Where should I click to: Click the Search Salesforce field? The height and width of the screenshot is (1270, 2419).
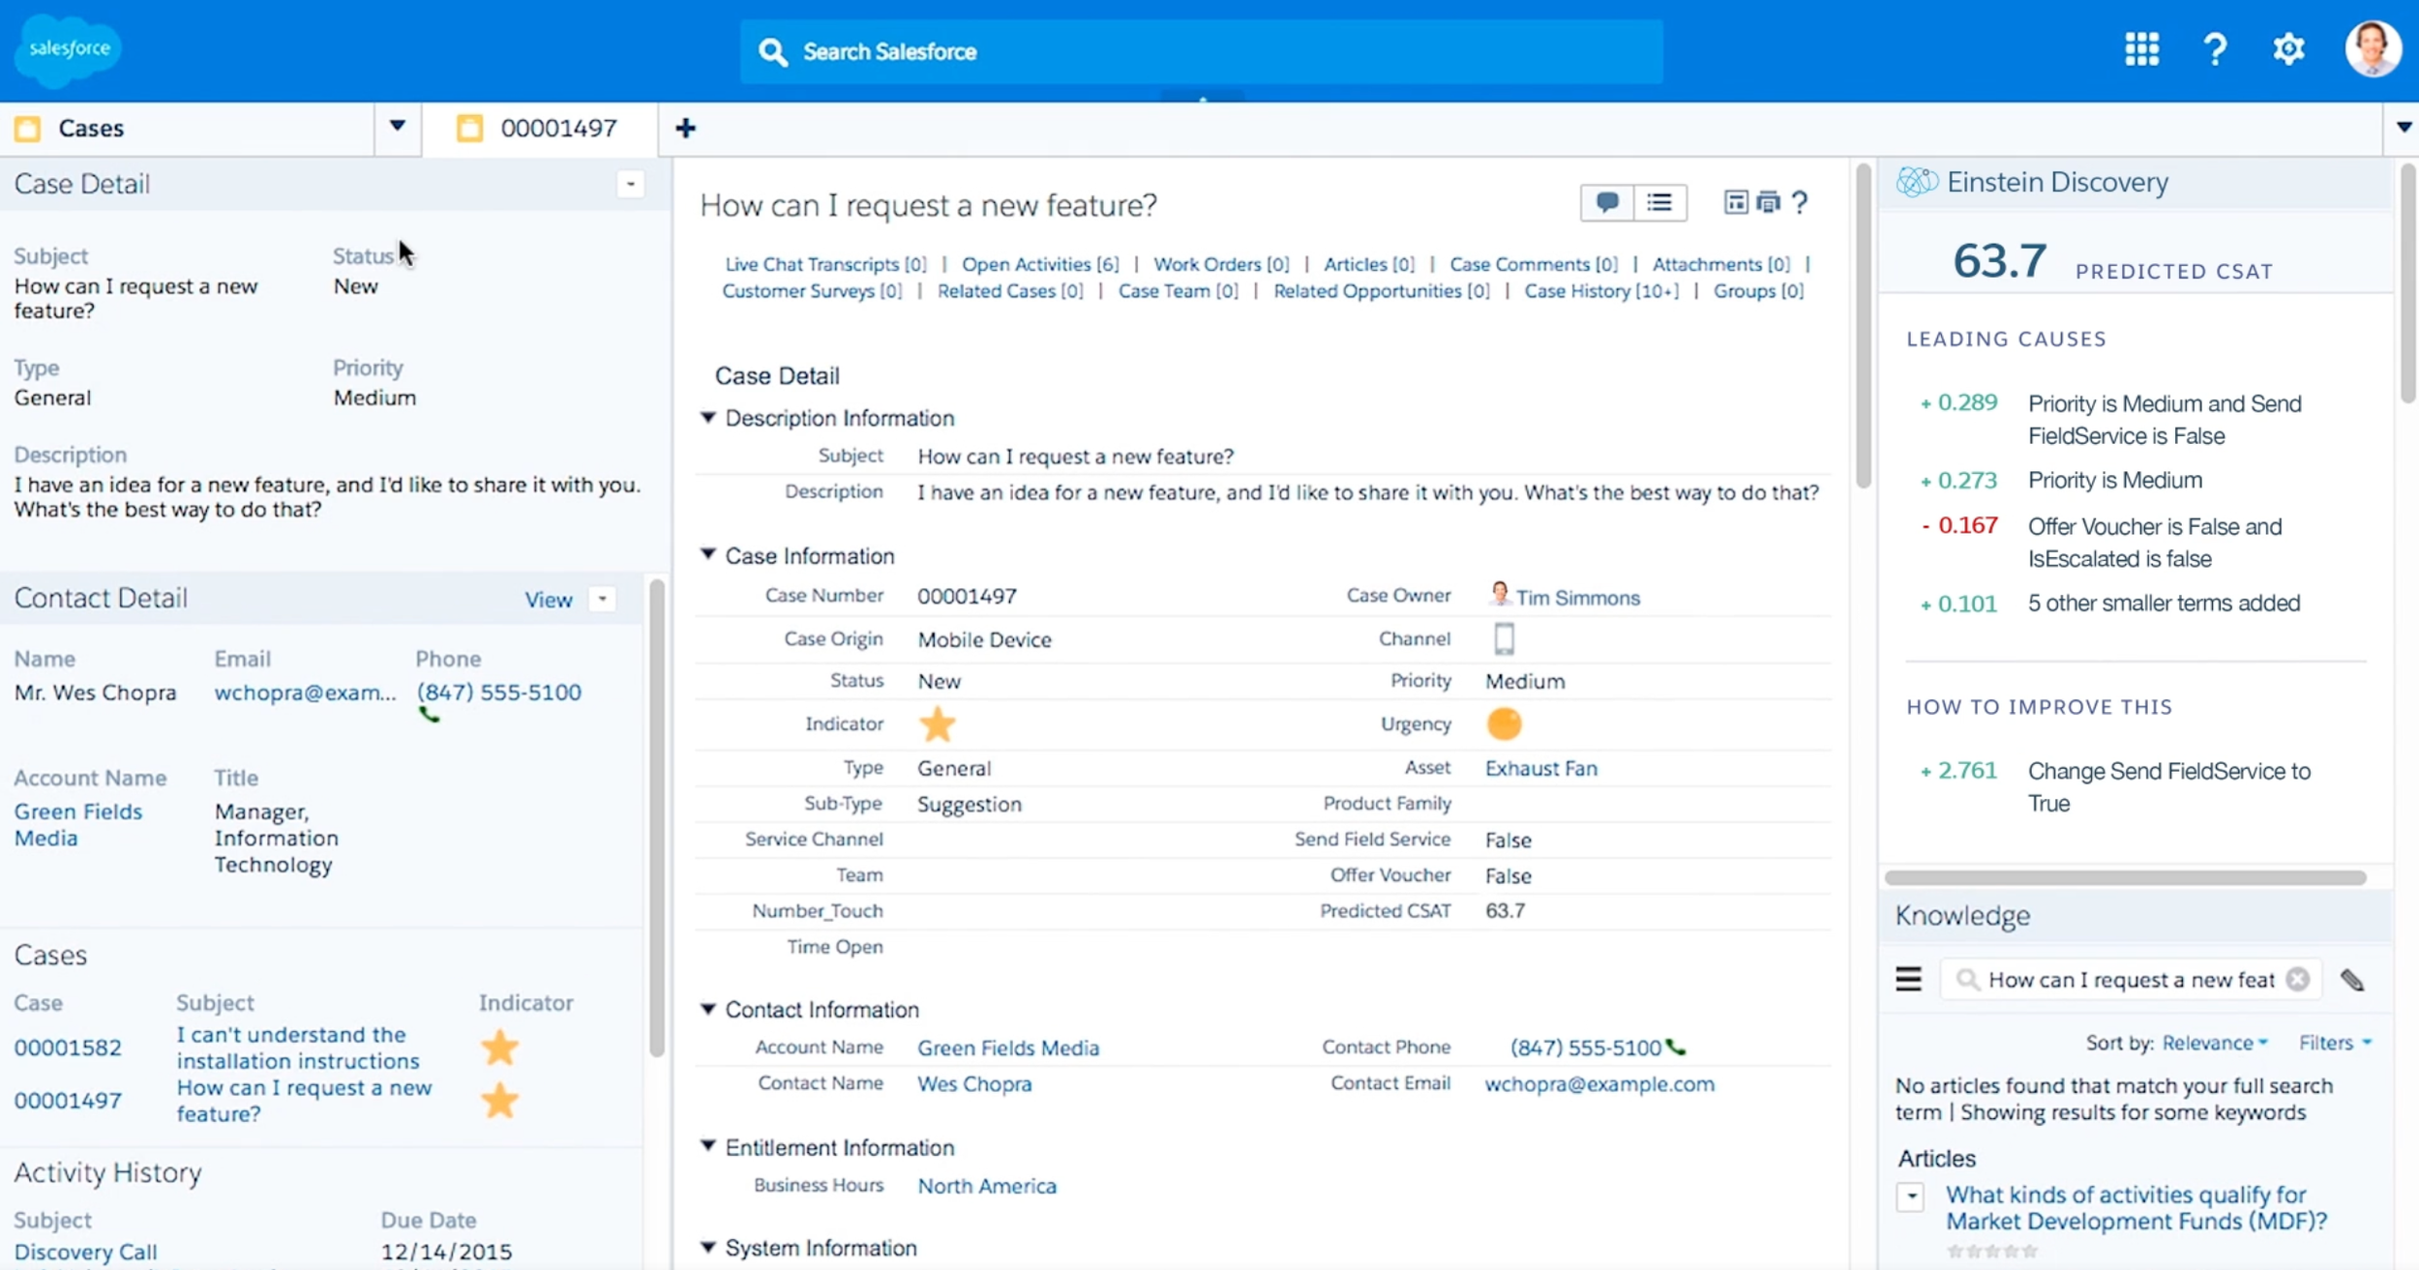(x=1201, y=51)
